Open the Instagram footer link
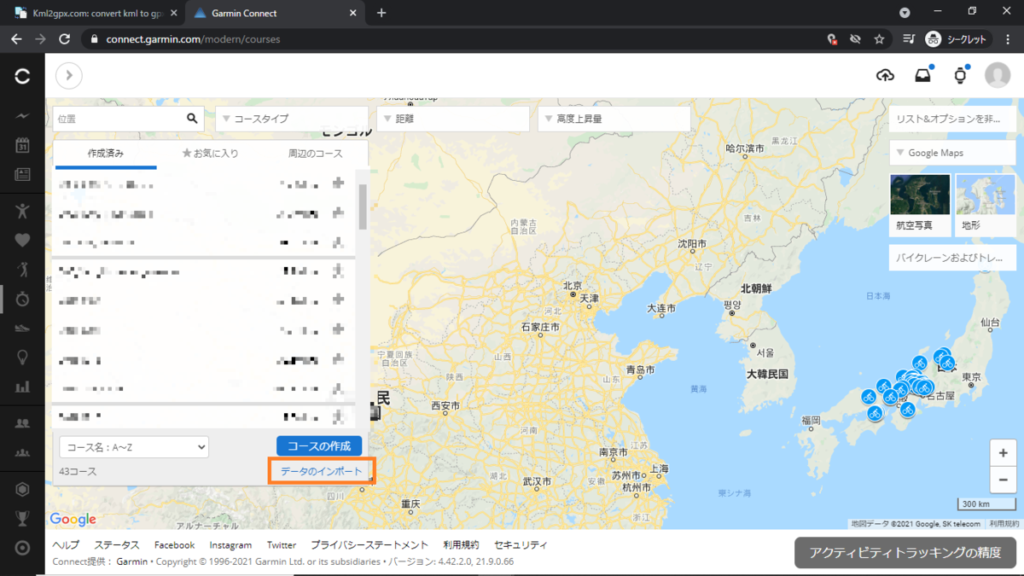1024x576 pixels. tap(230, 544)
